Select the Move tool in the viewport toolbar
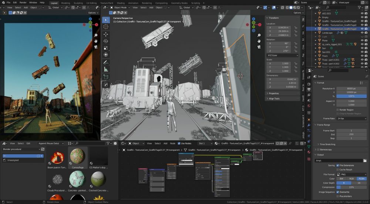Image resolution: width=370 pixels, height=204 pixels. [106, 34]
